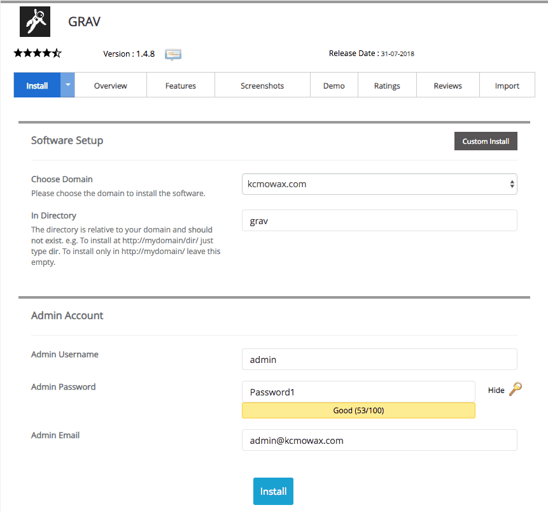This screenshot has height=512, width=548.
Task: Click the In Directory input field
Action: point(379,220)
